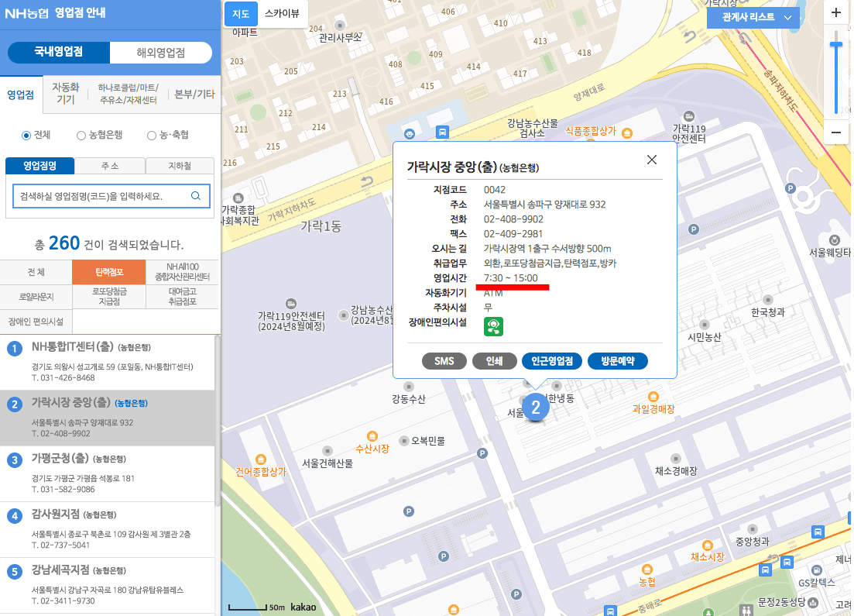
Task: Select list number badge 3 for 가평군청
Action: [x=15, y=460]
